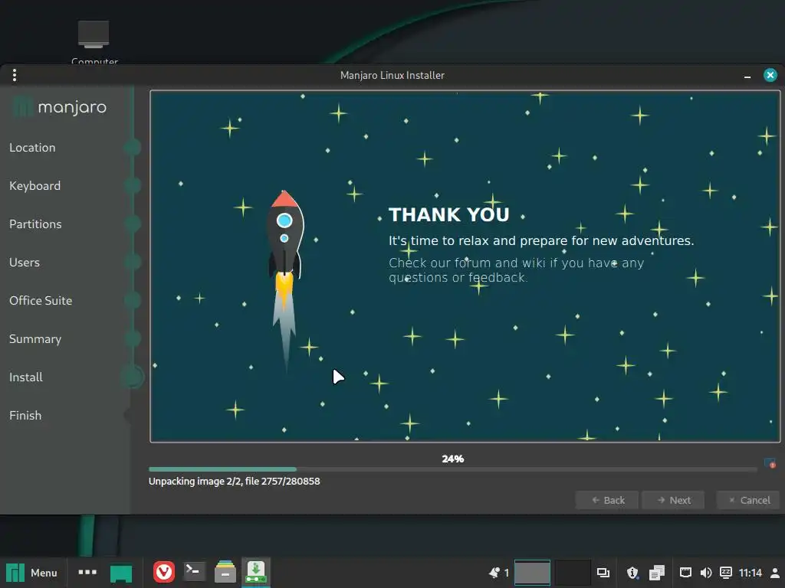
Task: Click the rocket slideshow image
Action: click(285, 280)
